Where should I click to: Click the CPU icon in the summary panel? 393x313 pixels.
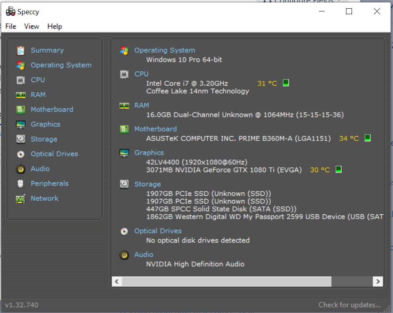click(124, 74)
